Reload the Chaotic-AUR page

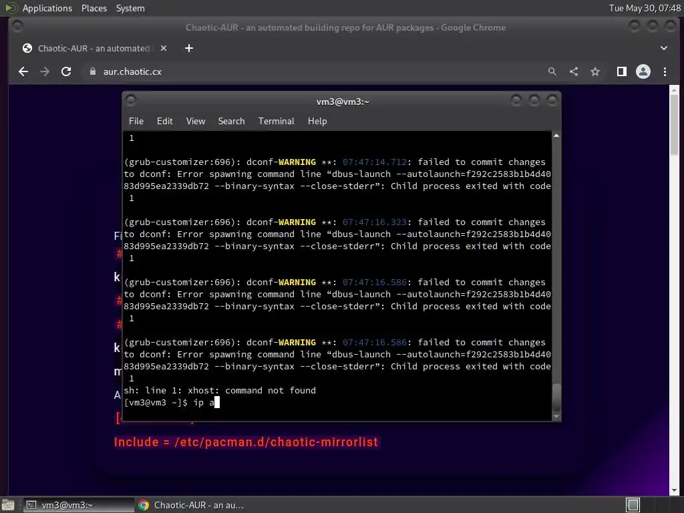pos(66,71)
